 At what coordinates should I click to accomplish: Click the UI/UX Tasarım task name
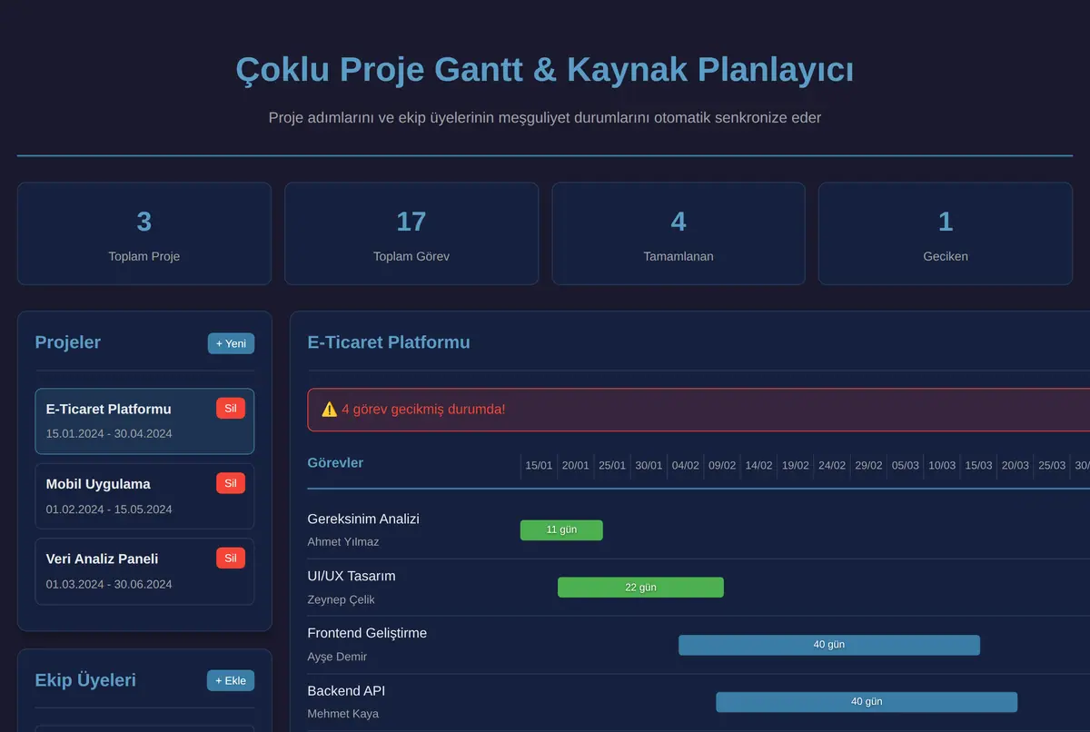[352, 577]
